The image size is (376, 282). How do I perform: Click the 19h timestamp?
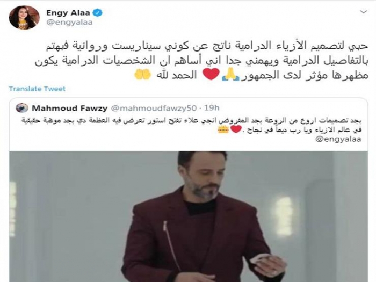212,108
